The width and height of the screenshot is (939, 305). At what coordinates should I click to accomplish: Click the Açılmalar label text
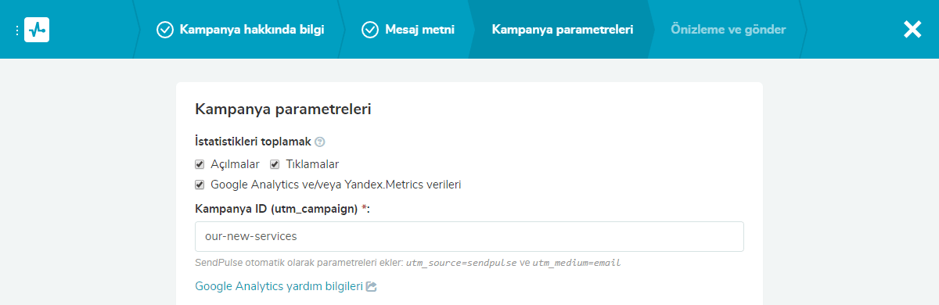pos(235,164)
